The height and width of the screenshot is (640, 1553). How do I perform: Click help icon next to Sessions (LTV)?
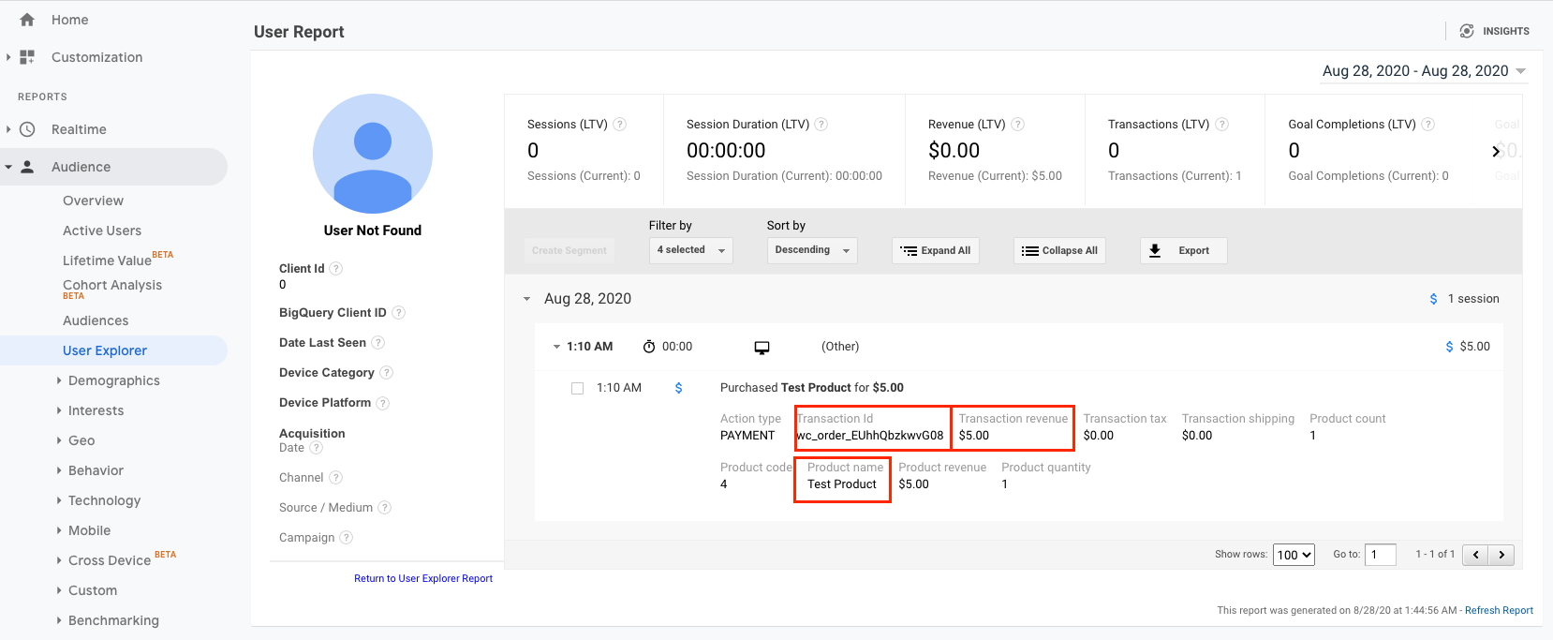(619, 125)
